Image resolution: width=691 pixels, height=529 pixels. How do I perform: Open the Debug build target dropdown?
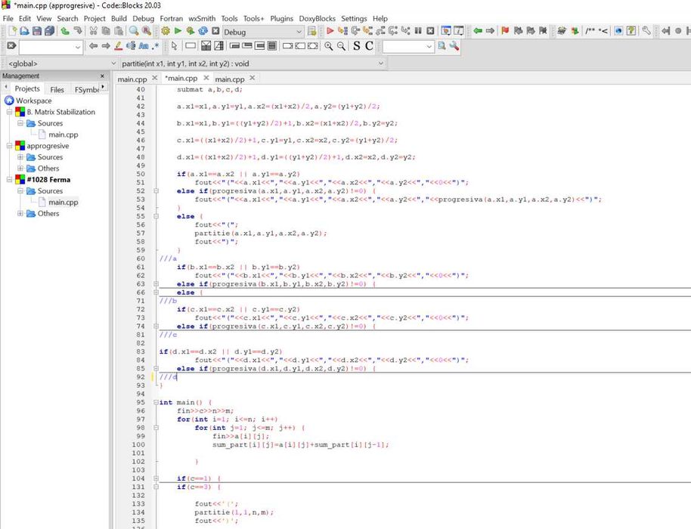[x=300, y=32]
